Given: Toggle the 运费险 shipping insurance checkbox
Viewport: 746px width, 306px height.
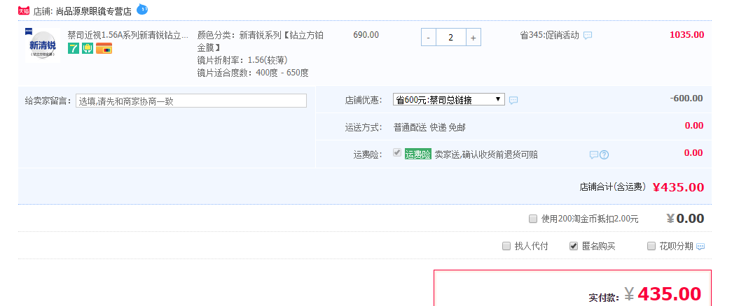Looking at the screenshot, I should click(x=396, y=153).
